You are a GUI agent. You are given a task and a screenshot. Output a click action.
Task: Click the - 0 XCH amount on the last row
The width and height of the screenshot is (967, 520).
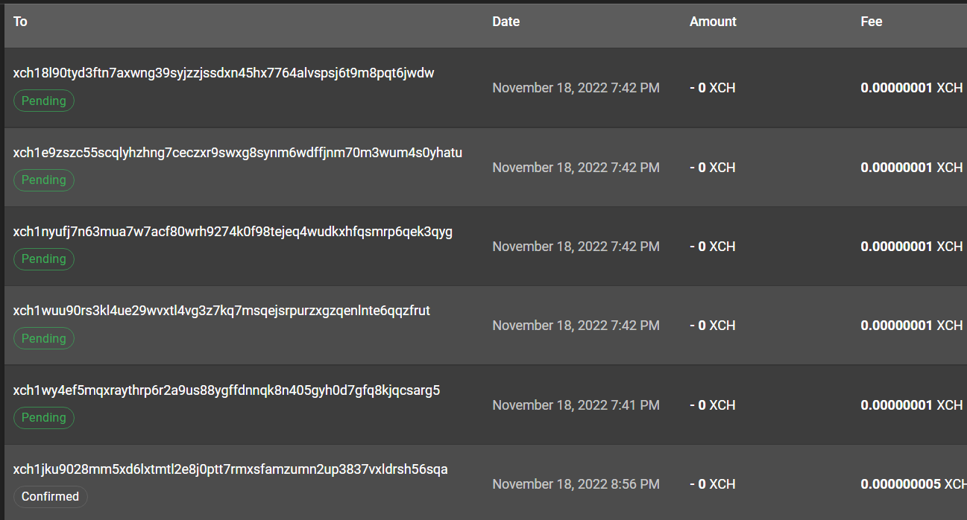[x=712, y=483]
